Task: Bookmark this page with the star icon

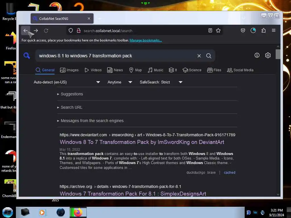Action: coord(218,30)
